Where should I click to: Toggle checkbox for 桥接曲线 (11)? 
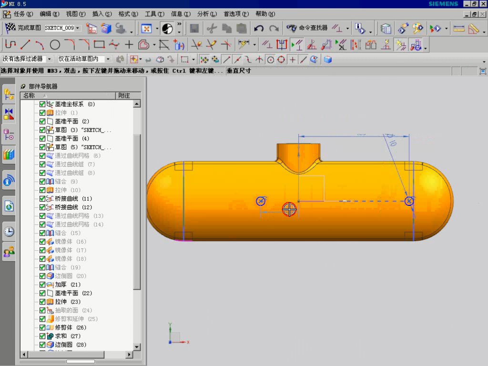point(42,199)
